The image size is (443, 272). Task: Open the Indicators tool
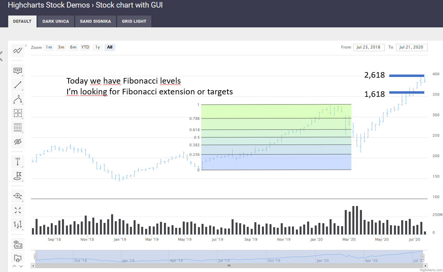pyautogui.click(x=18, y=51)
